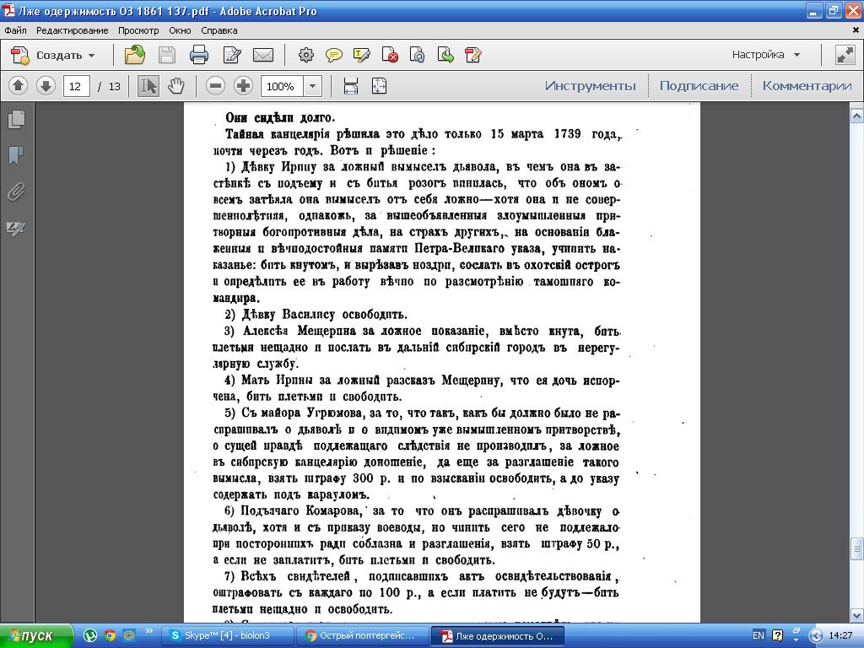Viewport: 864px width, 648px height.
Task: Add a sticky note comment
Action: [334, 55]
